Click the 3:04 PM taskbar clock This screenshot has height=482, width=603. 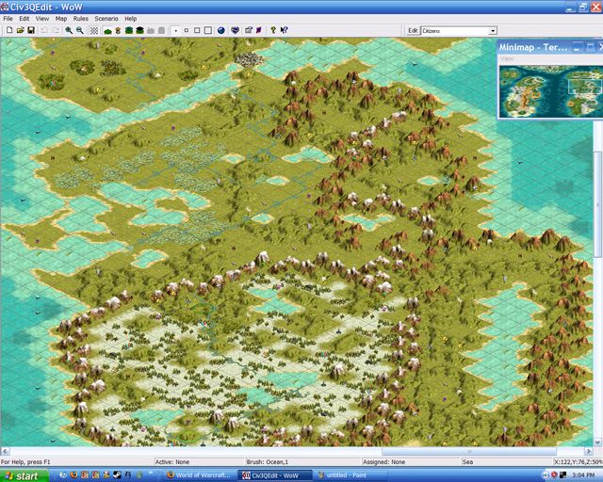coord(584,475)
